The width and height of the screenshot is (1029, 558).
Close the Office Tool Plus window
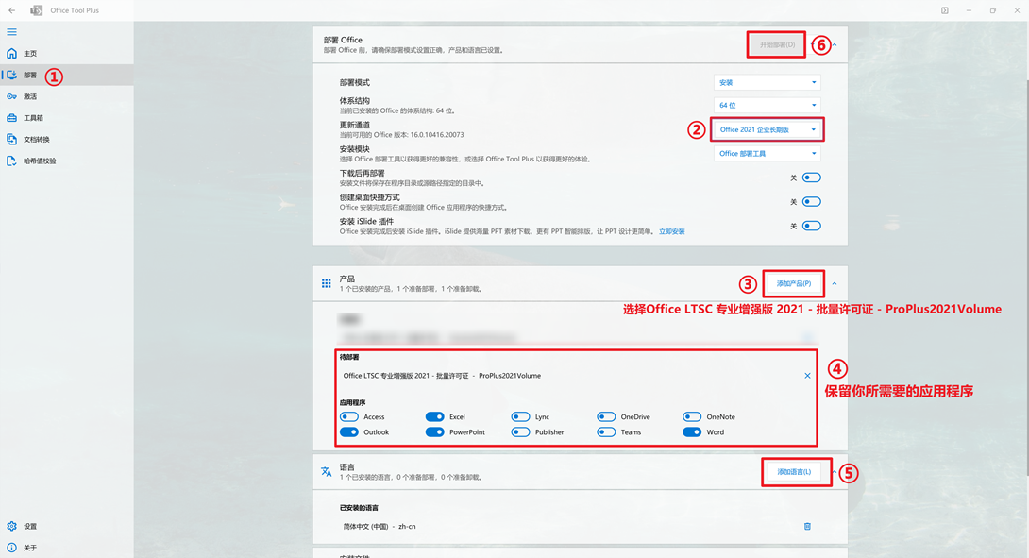[1017, 10]
